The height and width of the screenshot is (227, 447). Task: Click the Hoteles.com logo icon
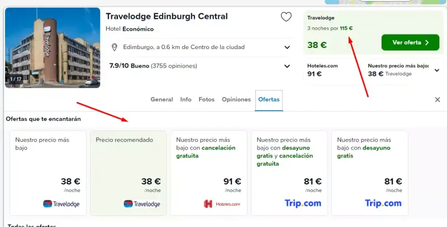tap(208, 204)
